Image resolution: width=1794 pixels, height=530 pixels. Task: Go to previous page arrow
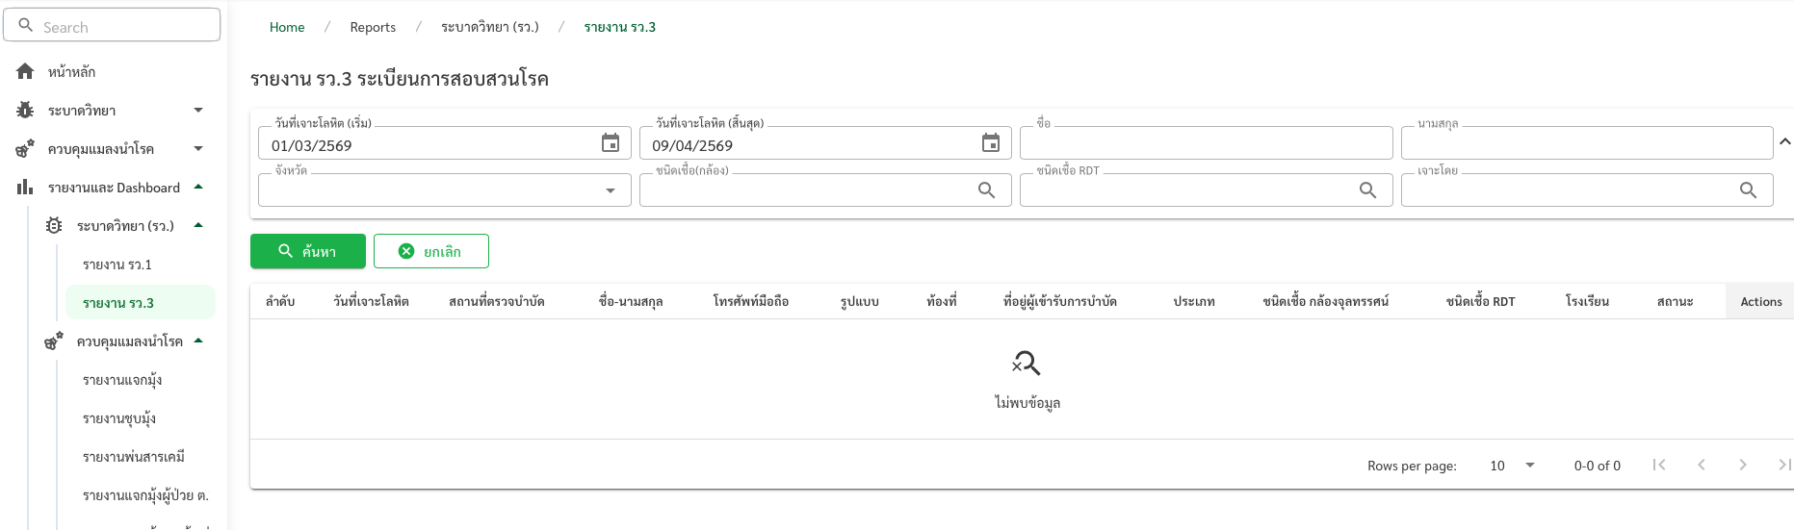1701,465
